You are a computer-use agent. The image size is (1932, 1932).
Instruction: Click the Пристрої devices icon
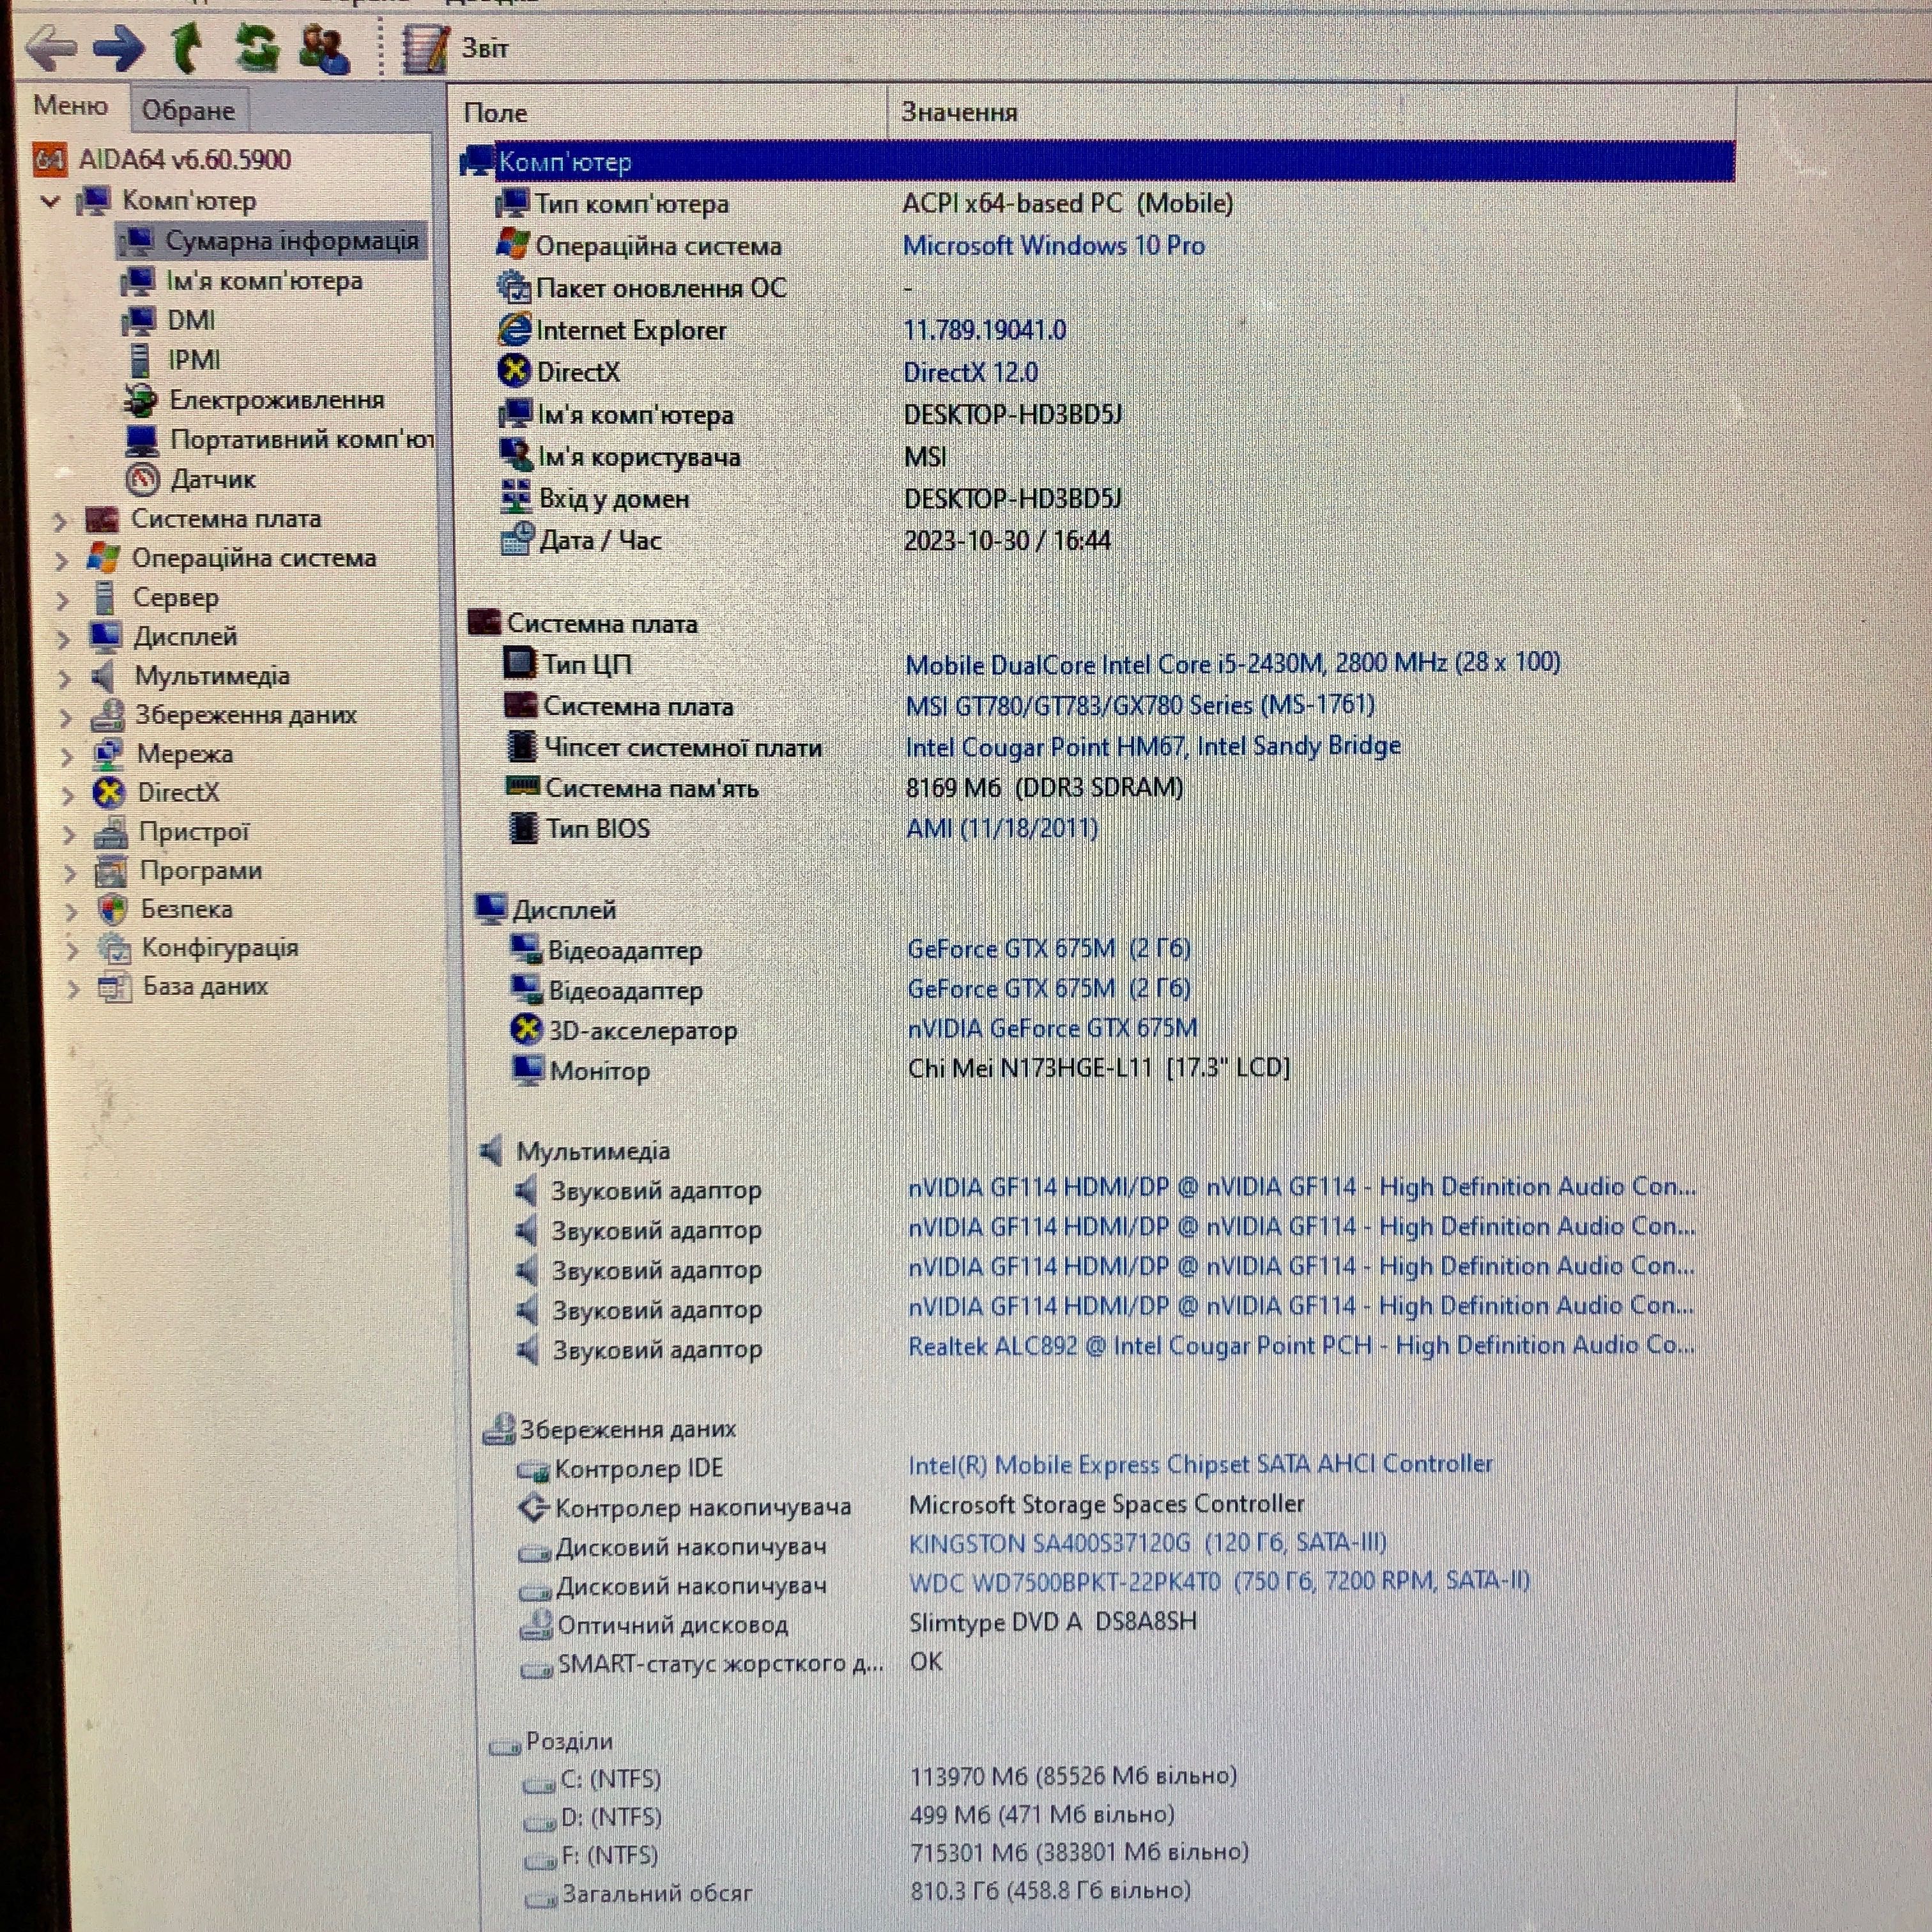point(111,832)
